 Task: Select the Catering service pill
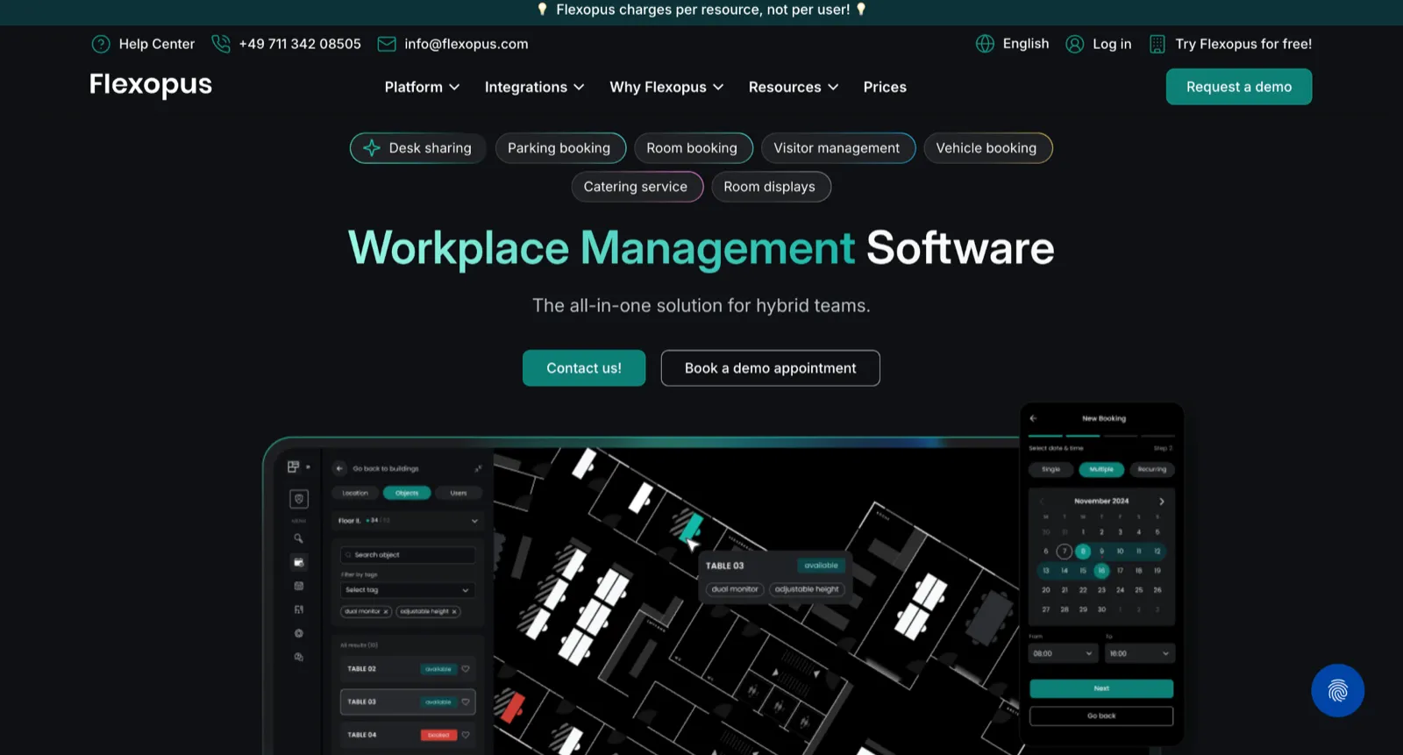pos(637,187)
